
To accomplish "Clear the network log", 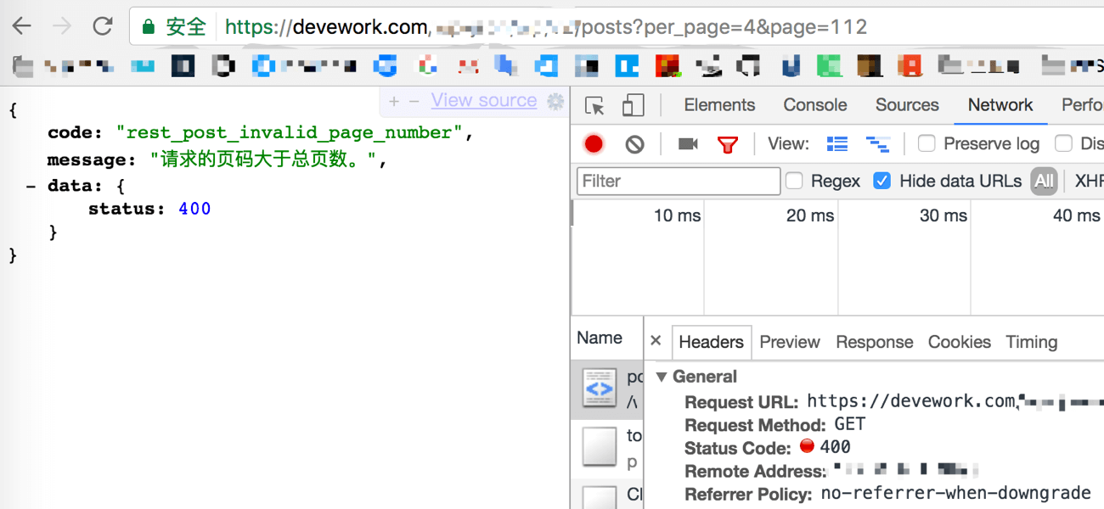I will tap(634, 144).
